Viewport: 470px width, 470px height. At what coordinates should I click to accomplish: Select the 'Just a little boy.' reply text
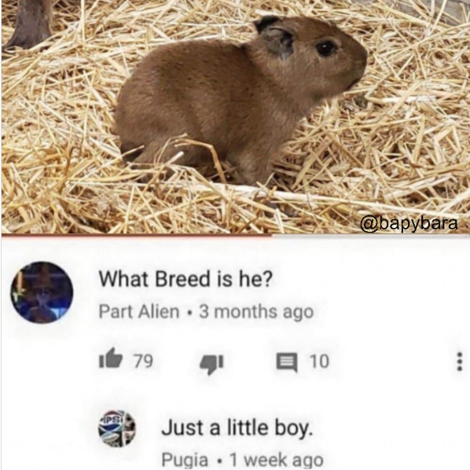click(x=237, y=428)
